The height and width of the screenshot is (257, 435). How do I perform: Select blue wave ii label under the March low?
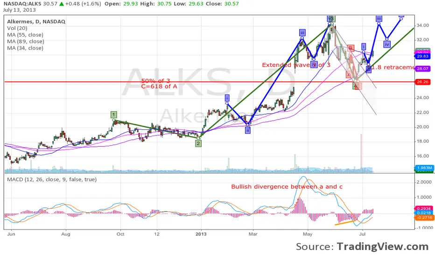248,130
